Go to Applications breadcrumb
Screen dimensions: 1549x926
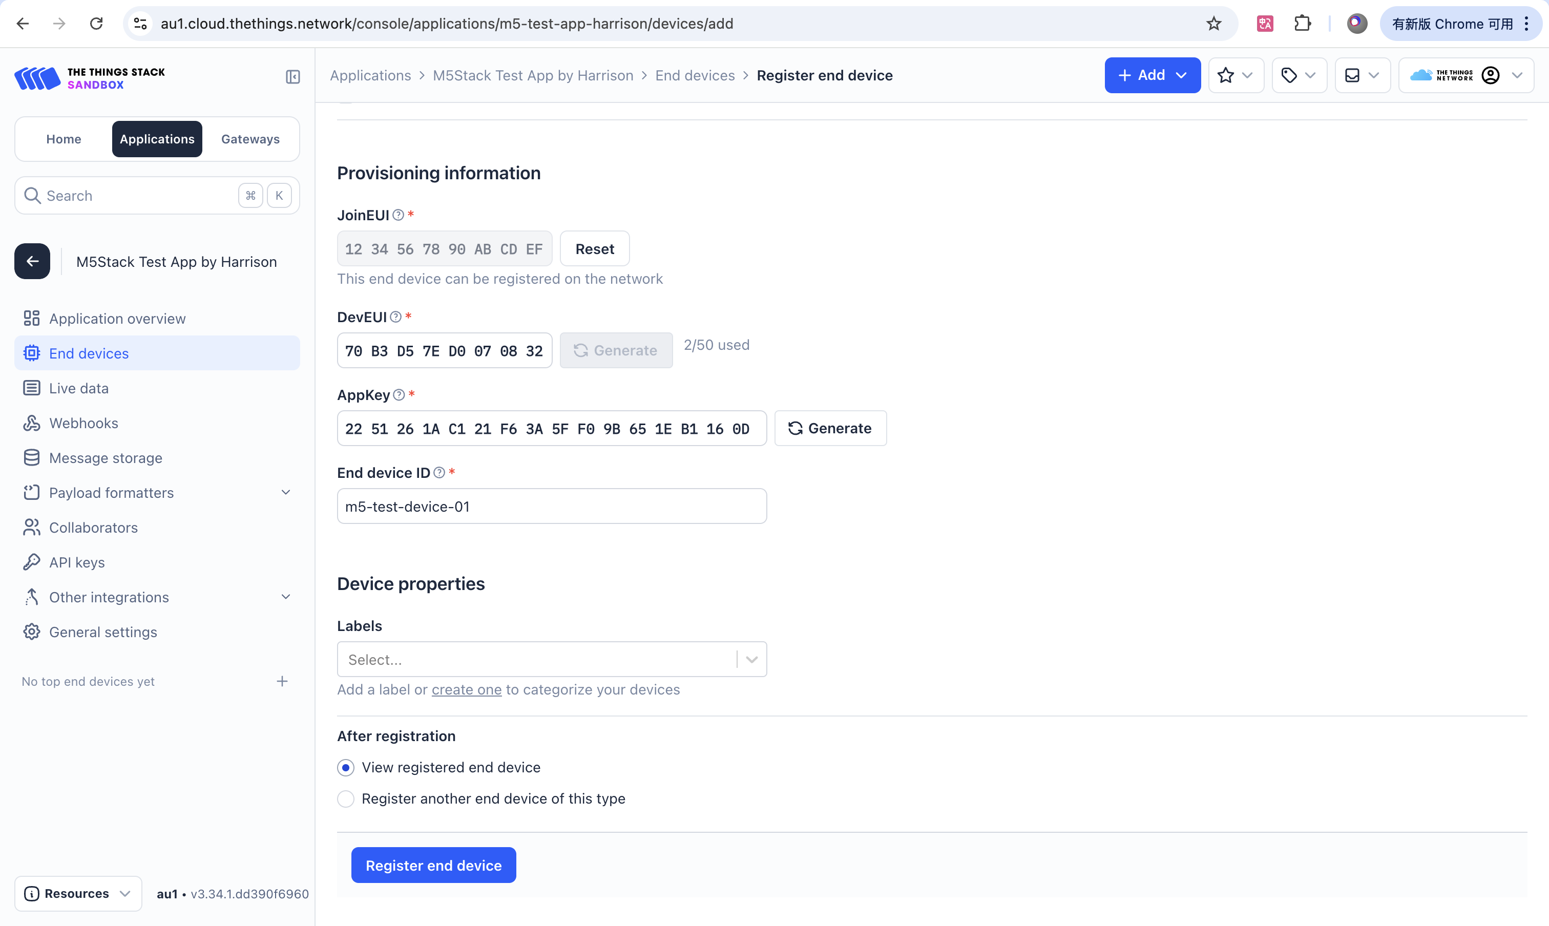[370, 75]
